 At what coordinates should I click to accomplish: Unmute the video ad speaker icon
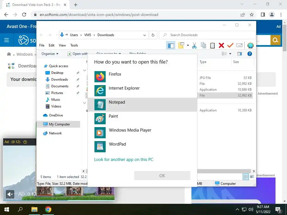pyautogui.click(x=10, y=194)
